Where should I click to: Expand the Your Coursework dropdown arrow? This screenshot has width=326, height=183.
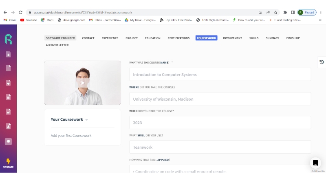pos(87,120)
